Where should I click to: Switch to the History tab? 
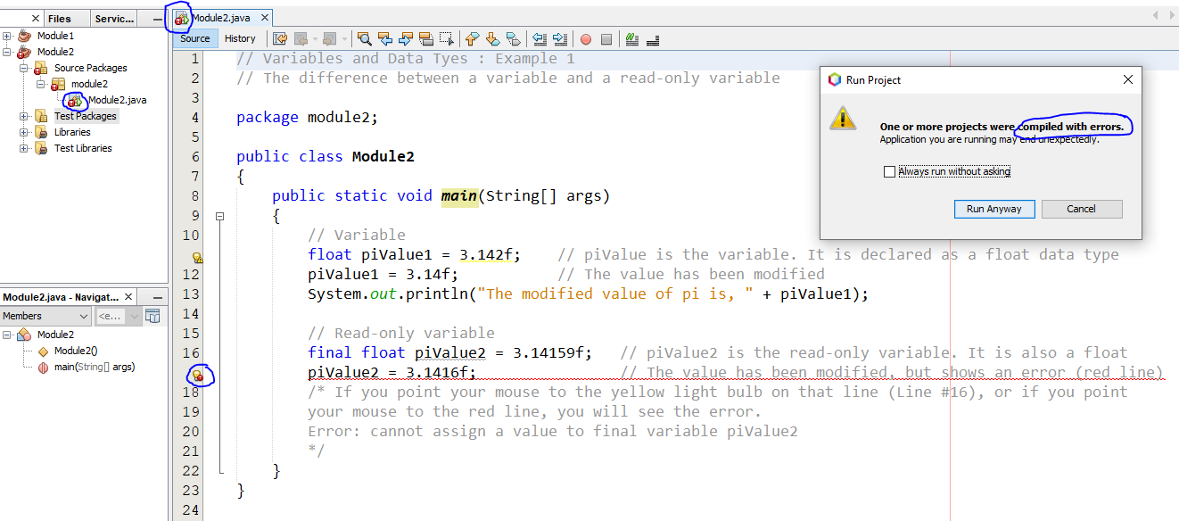pyautogui.click(x=241, y=38)
